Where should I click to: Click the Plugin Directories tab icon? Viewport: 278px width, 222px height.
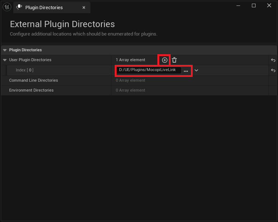[x=19, y=7]
